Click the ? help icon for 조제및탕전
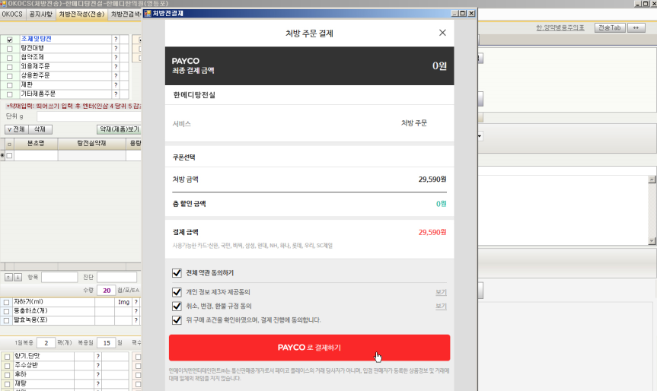Screen dimensions: 657x391 point(116,39)
